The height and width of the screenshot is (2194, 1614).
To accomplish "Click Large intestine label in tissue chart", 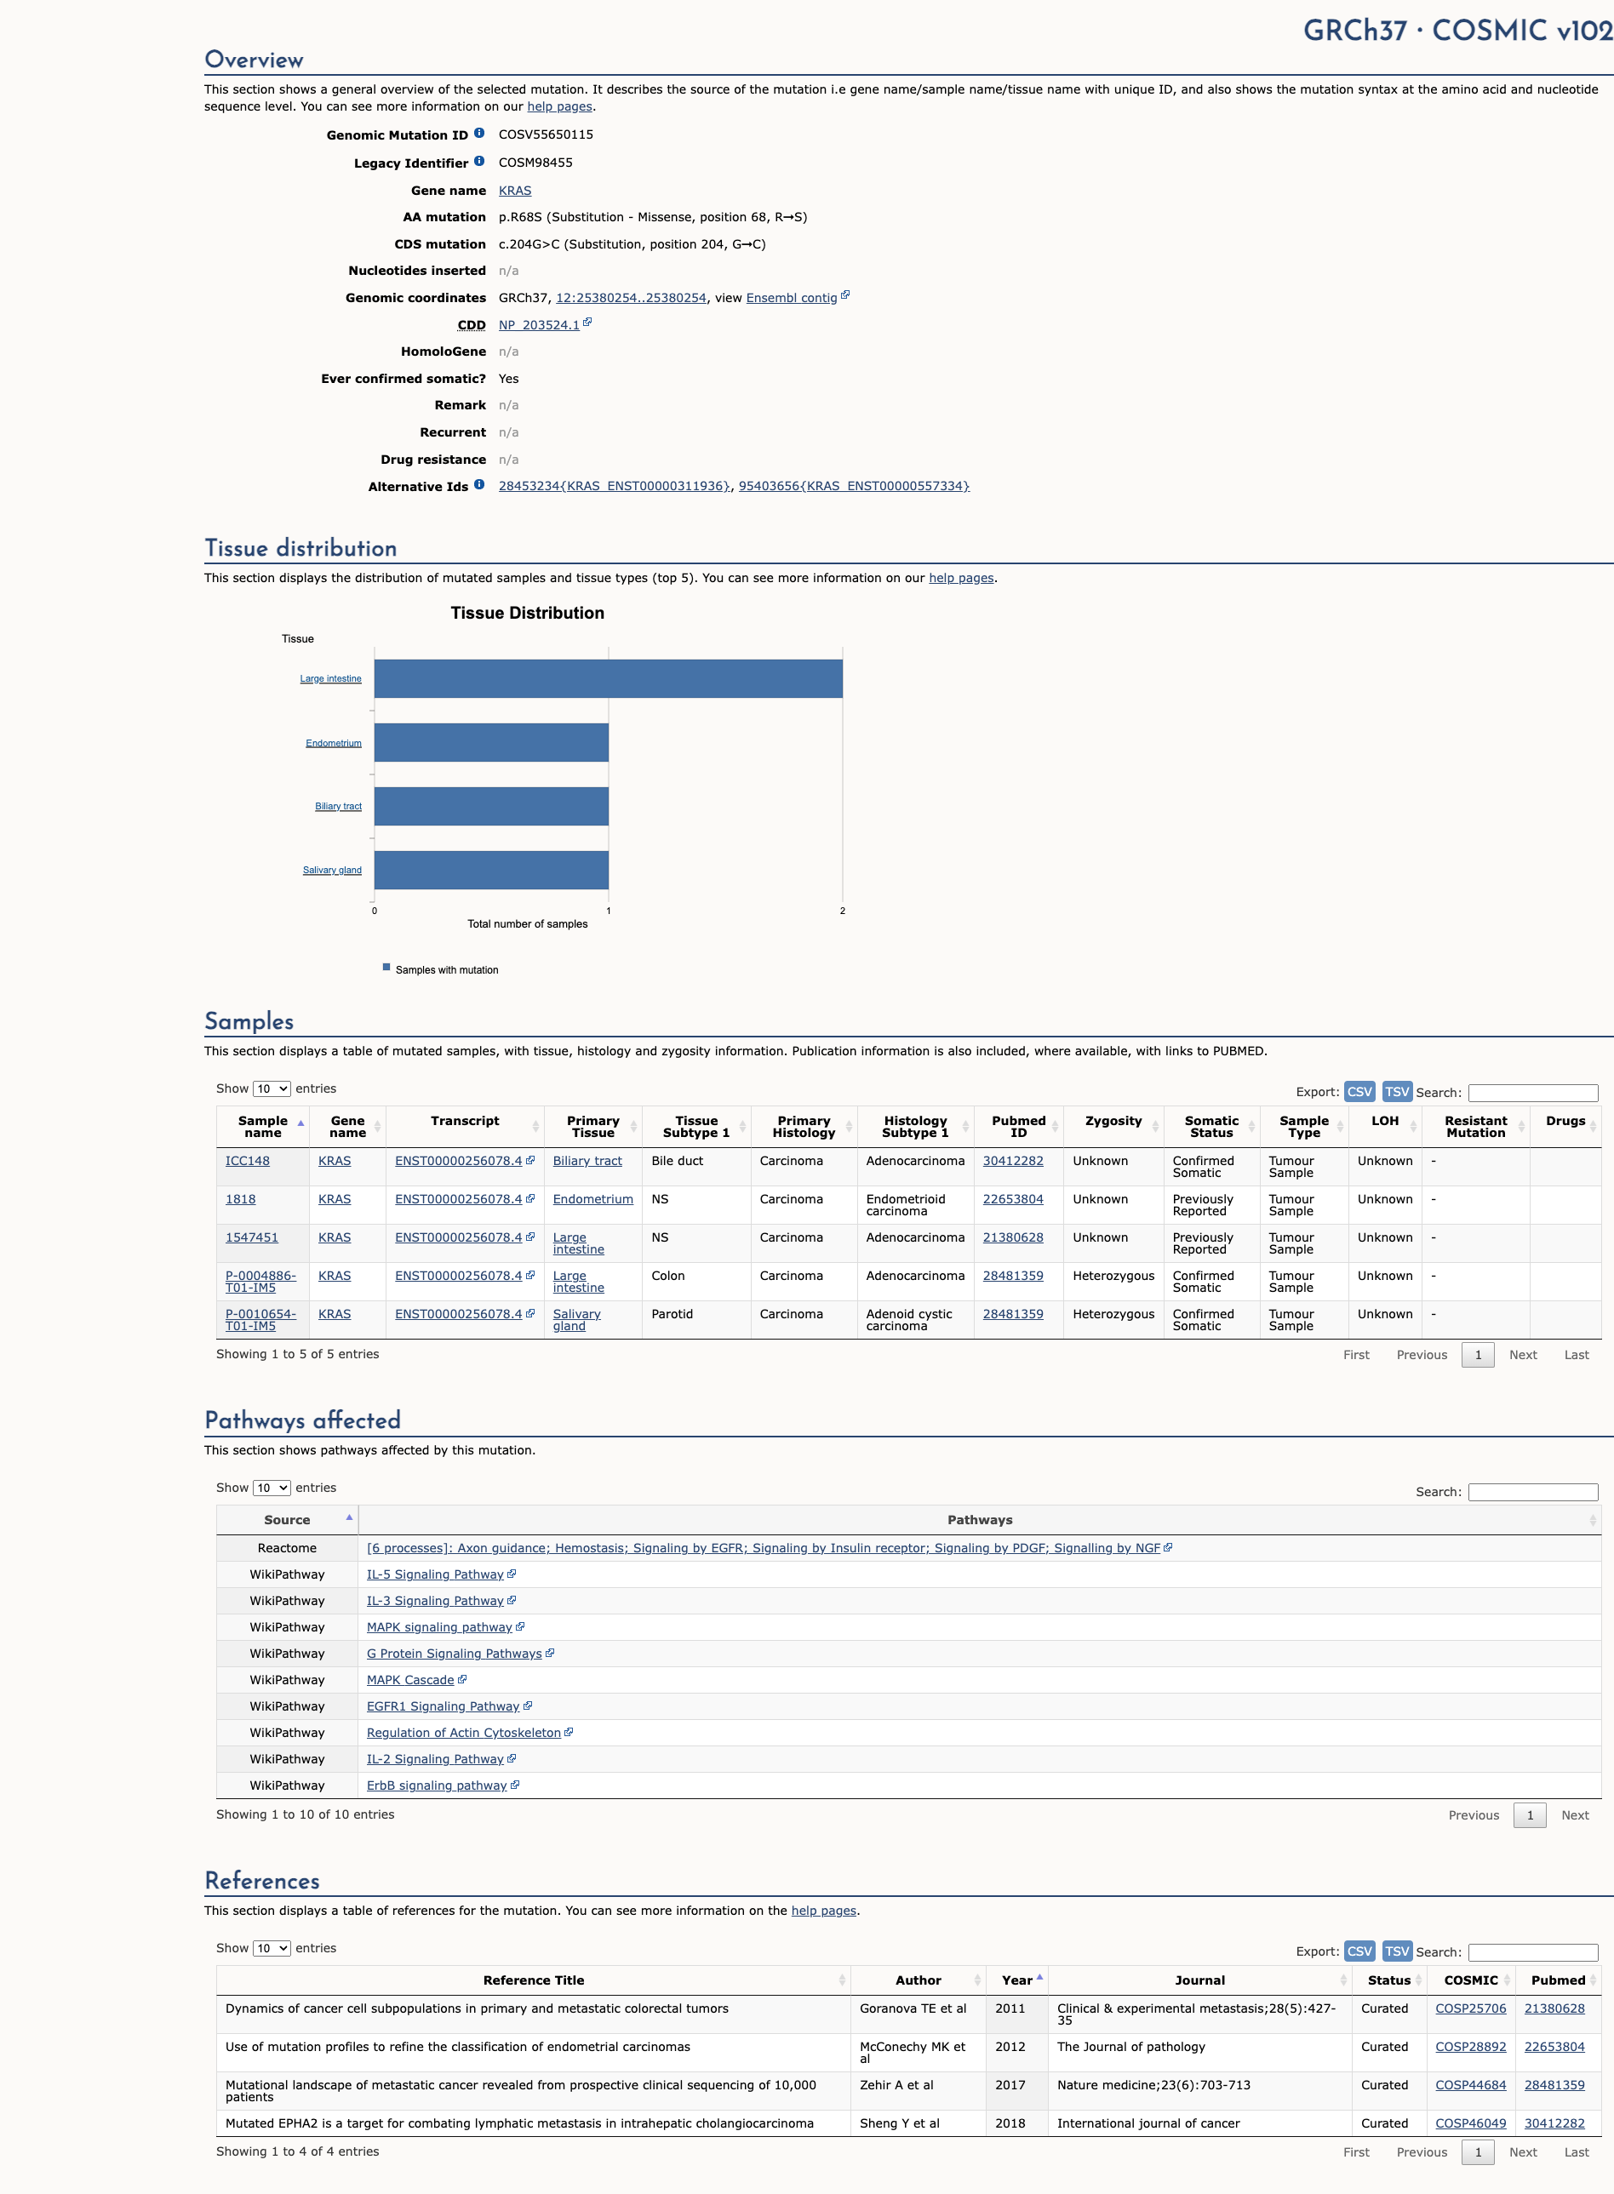I will point(330,679).
